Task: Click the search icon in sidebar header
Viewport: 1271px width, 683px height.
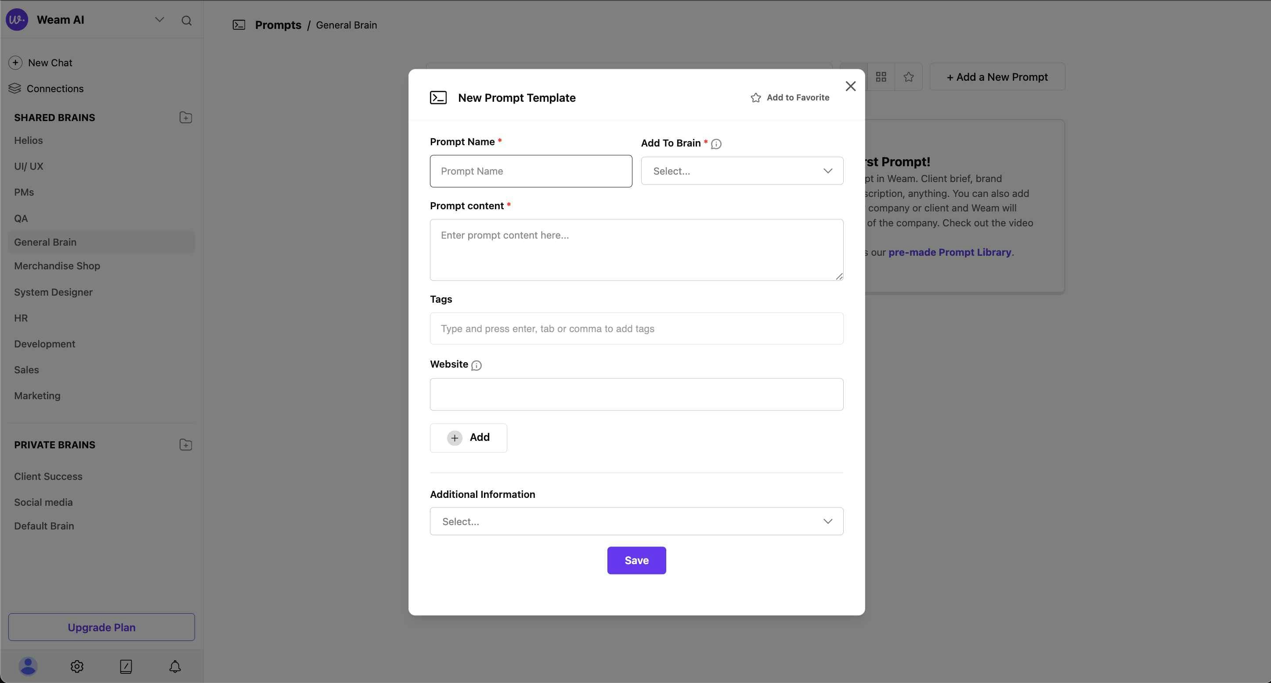Action: point(187,20)
